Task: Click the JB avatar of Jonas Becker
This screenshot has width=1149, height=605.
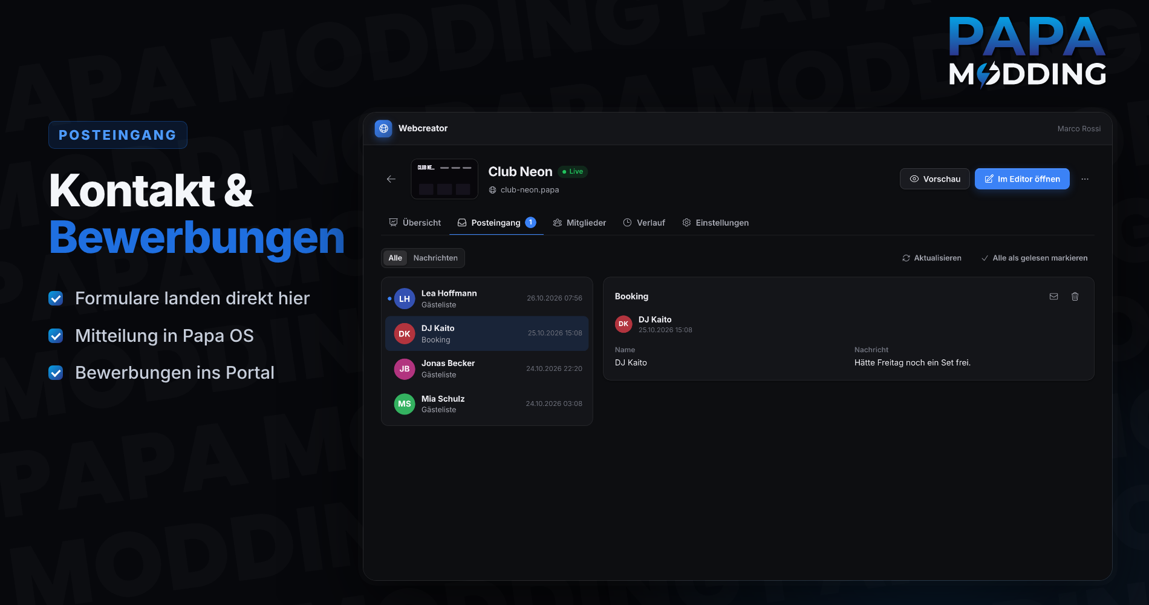Action: (405, 368)
